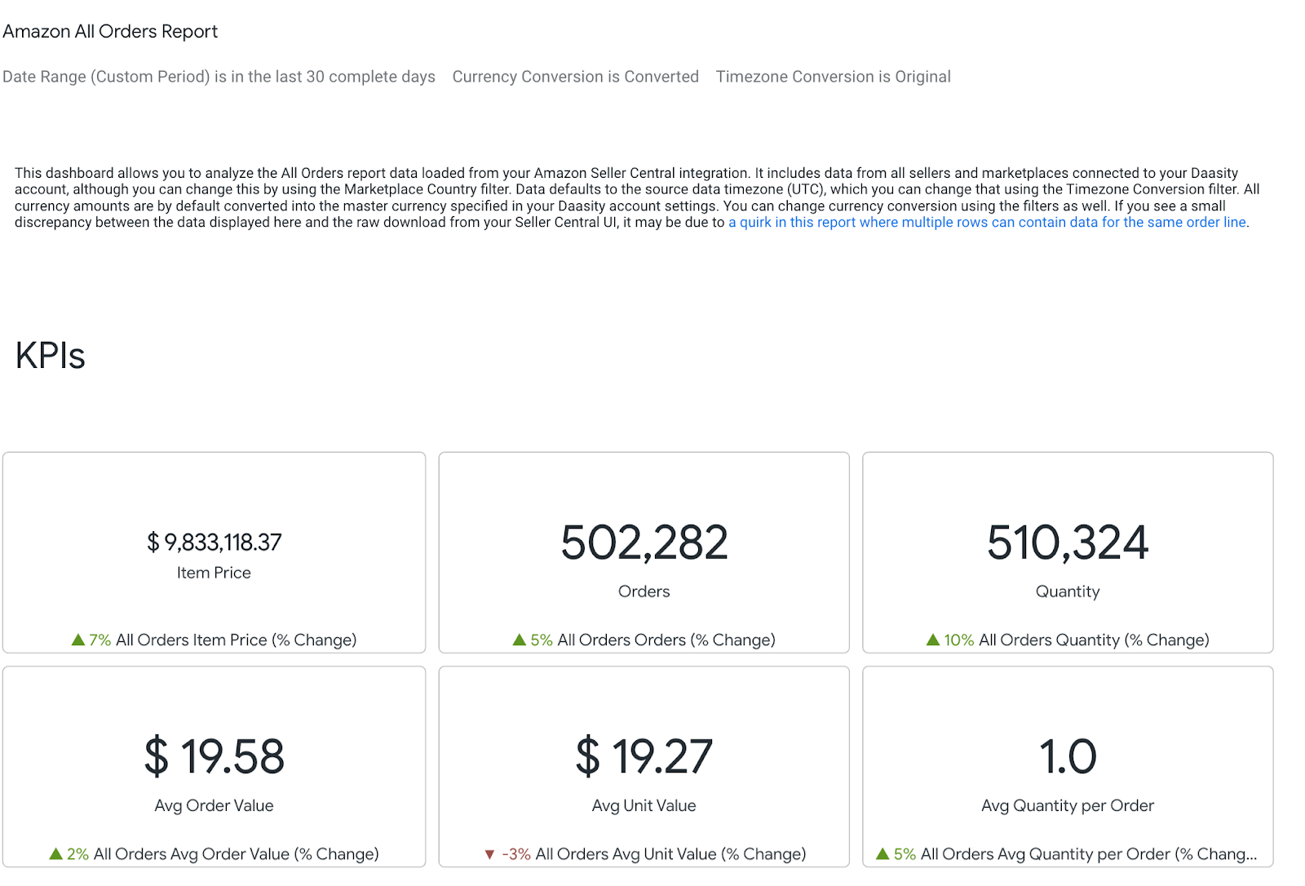
Task: Click the $19.58 Avg Order Value number
Action: click(x=215, y=756)
